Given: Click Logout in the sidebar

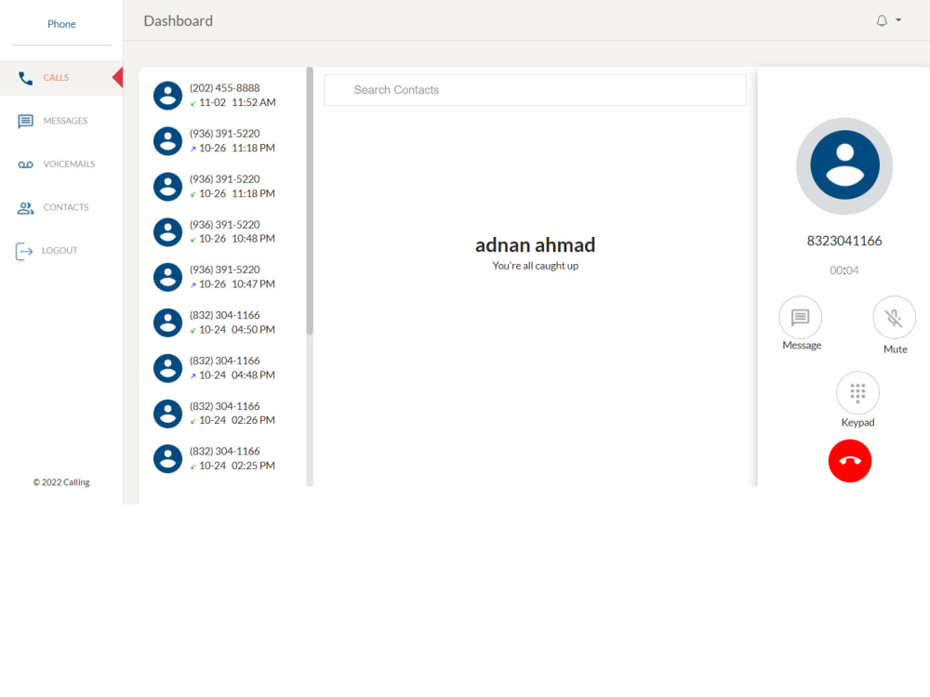Looking at the screenshot, I should [x=61, y=251].
